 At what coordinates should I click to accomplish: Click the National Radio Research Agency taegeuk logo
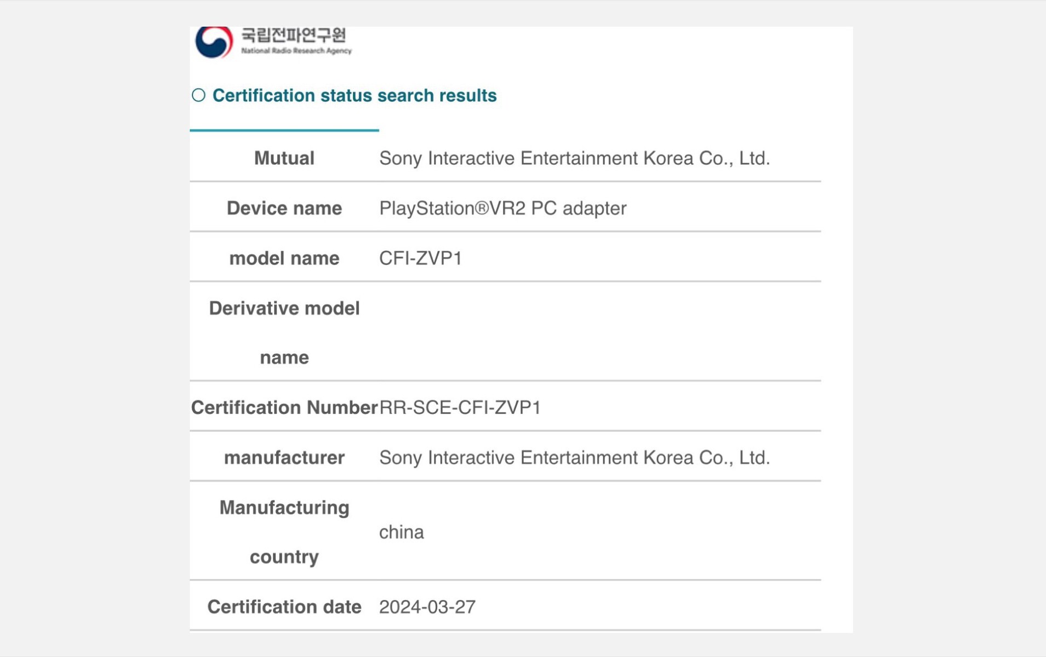point(214,42)
